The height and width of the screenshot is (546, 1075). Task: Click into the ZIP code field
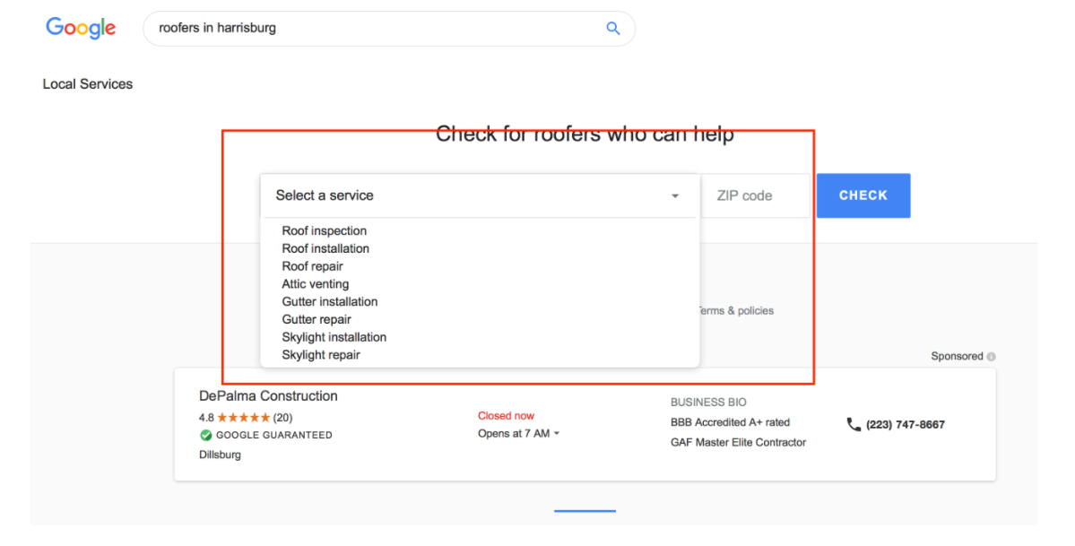(756, 195)
